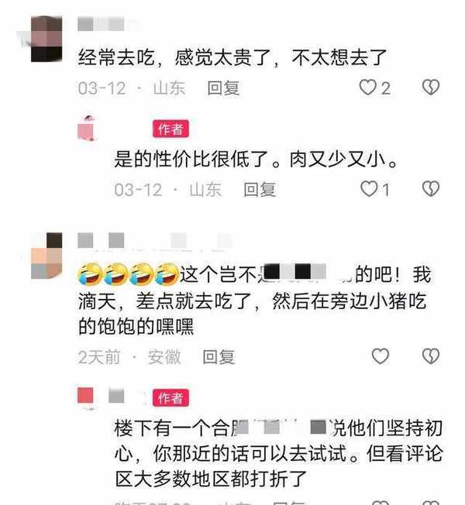Tap the first 作者 badge

pyautogui.click(x=170, y=129)
